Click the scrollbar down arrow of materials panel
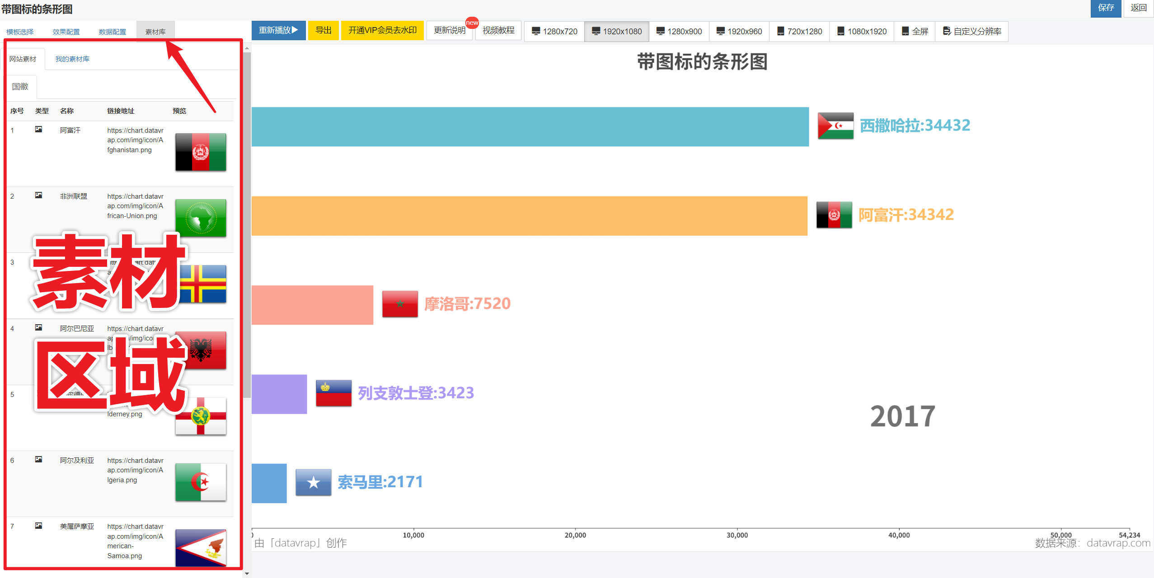 coord(247,573)
